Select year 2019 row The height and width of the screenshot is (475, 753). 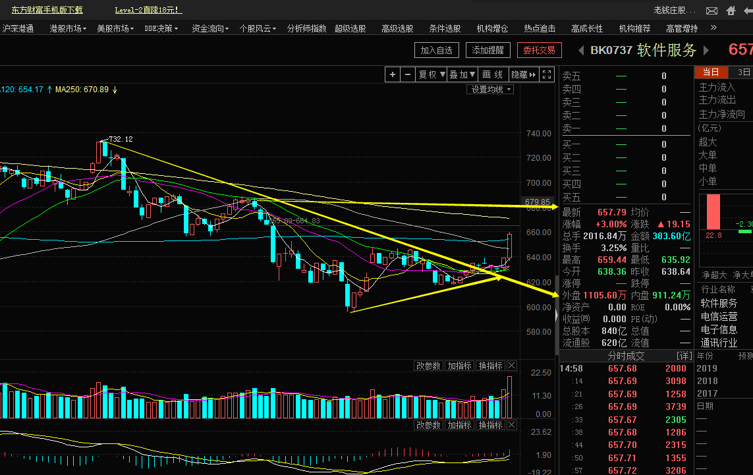coord(707,368)
